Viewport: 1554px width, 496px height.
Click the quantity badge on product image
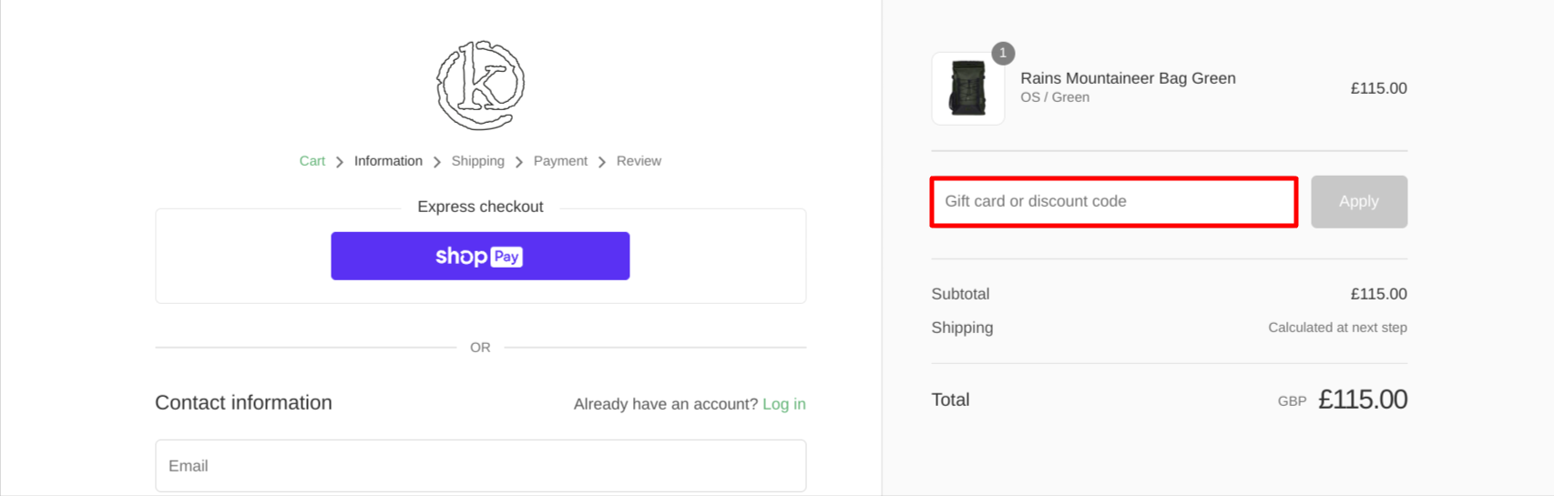[1003, 54]
